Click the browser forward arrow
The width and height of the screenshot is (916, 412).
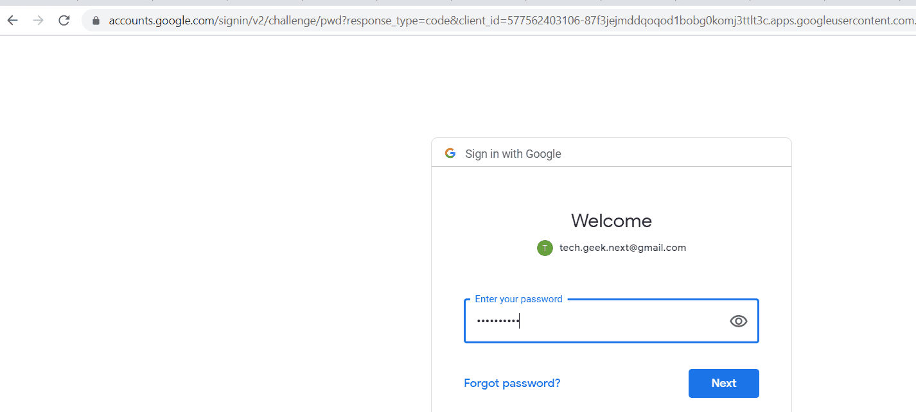click(39, 21)
